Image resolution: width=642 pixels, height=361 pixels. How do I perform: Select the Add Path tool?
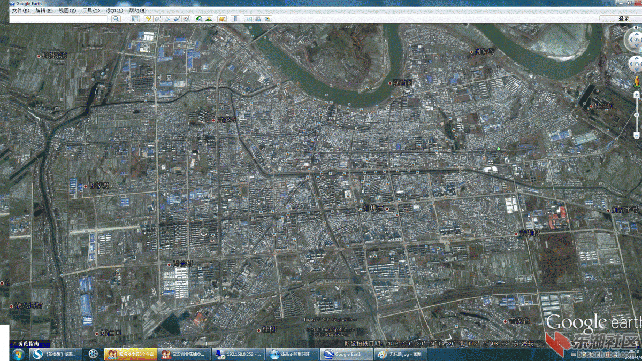pyautogui.click(x=167, y=19)
